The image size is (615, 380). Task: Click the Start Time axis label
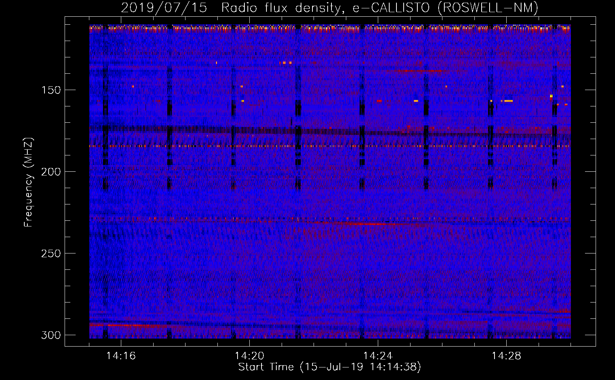click(330, 367)
